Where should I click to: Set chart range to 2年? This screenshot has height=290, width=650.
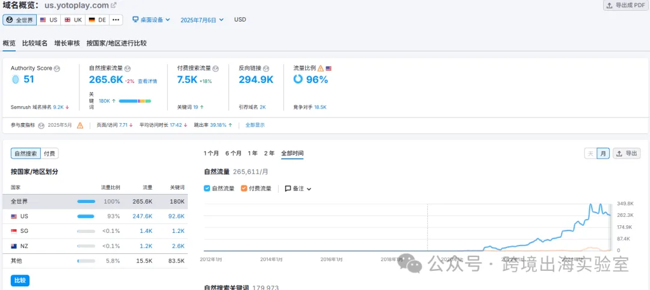click(269, 153)
